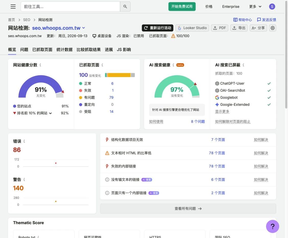
Task: Go to 首页 breadcrumb
Action: pos(11,20)
